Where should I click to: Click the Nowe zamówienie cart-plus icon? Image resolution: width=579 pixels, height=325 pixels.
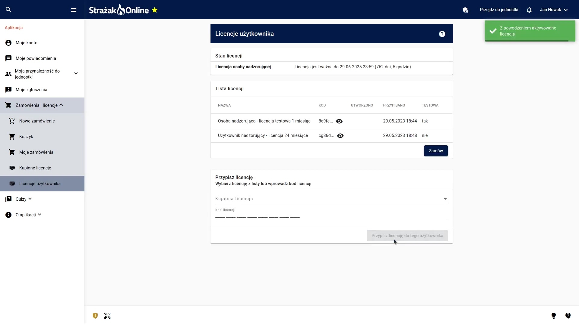(x=12, y=121)
